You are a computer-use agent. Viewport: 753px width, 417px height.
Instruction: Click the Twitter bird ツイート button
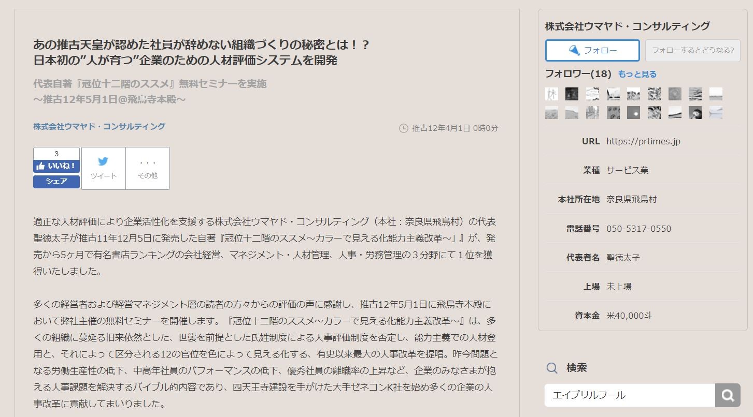point(104,168)
